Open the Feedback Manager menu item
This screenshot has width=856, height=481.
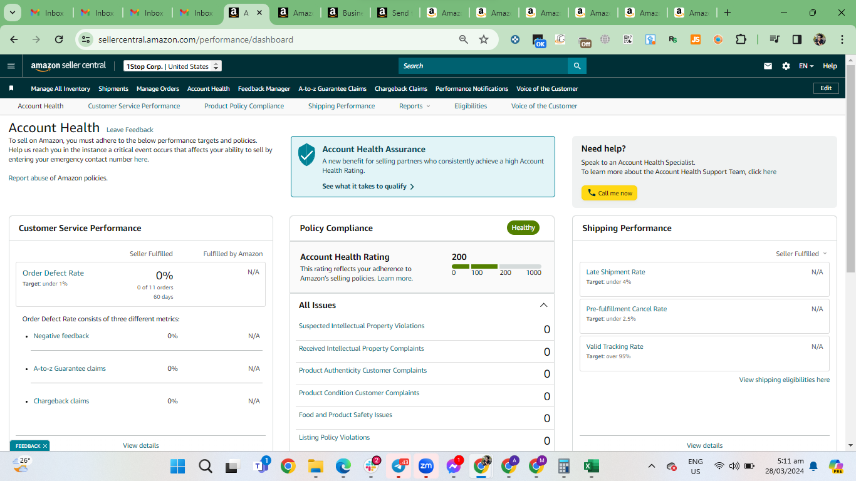(264, 88)
